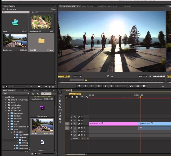Select the Pen tool
This screenshot has width=171, height=156.
60,116
